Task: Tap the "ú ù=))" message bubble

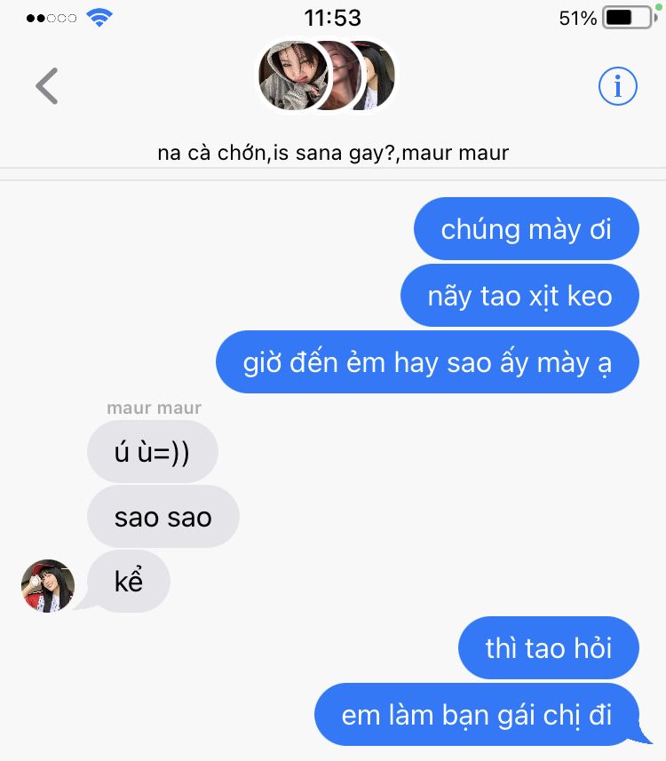Action: pos(153,452)
